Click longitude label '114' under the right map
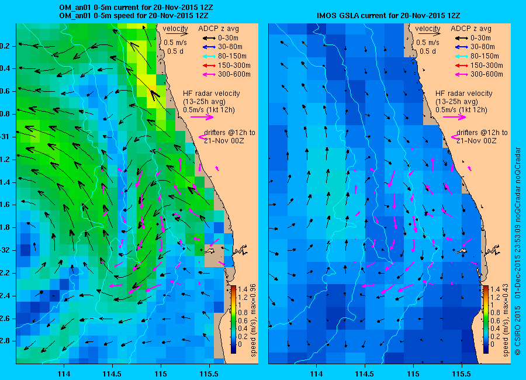Viewport: 526px width, 380px height. pos(316,374)
